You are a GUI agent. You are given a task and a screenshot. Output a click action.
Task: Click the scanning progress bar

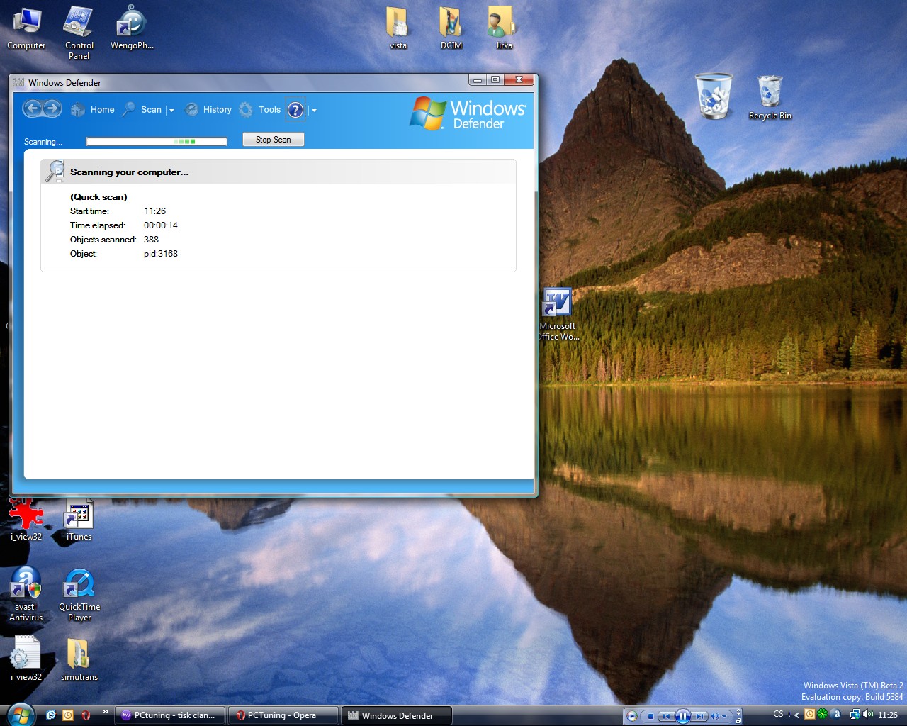coord(157,142)
